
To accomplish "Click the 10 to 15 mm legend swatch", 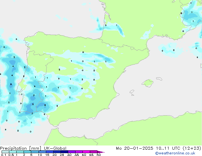I will 42,152.
